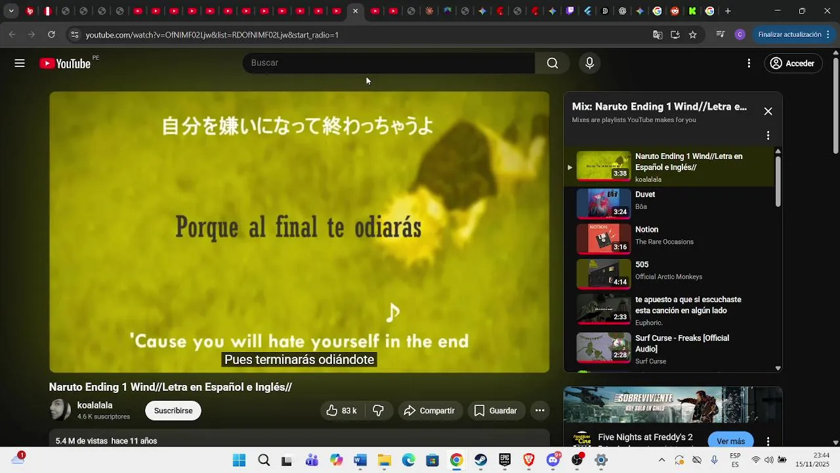Image resolution: width=840 pixels, height=473 pixels.
Task: Select the 505 title in the playlist
Action: [642, 265]
